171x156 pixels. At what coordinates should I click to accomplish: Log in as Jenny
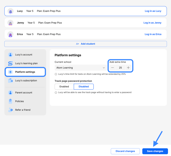pos(152,23)
